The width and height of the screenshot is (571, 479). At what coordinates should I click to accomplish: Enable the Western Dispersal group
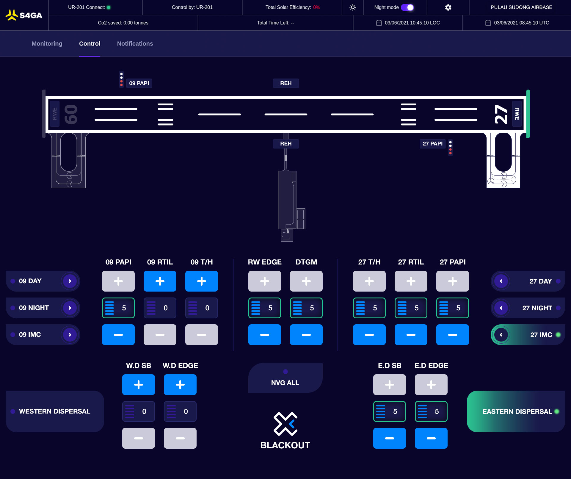coord(55,411)
